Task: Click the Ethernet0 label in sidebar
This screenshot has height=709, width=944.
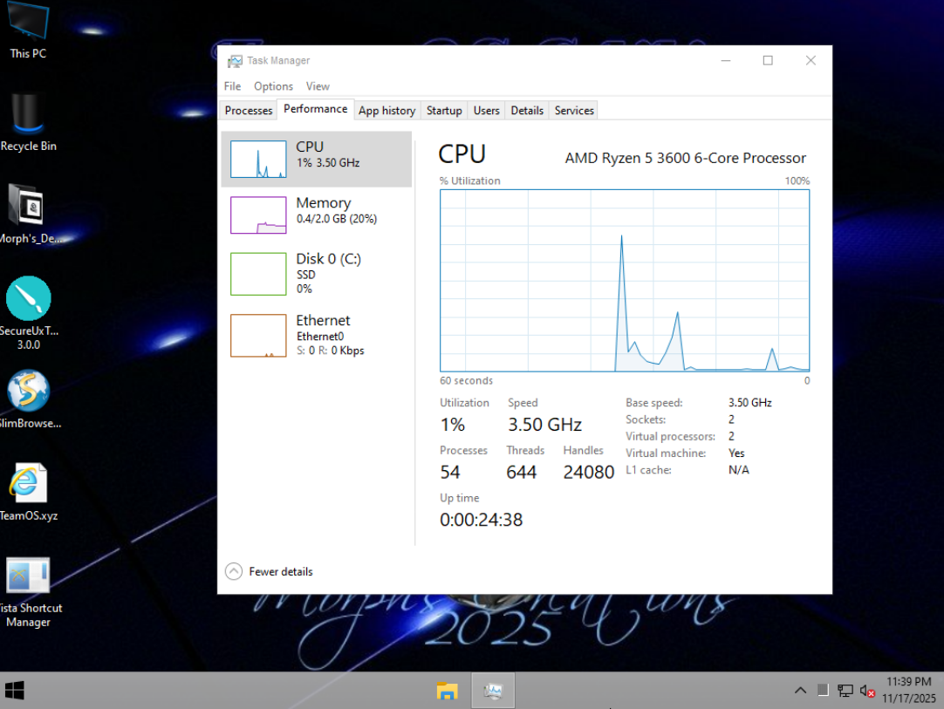Action: pos(319,337)
